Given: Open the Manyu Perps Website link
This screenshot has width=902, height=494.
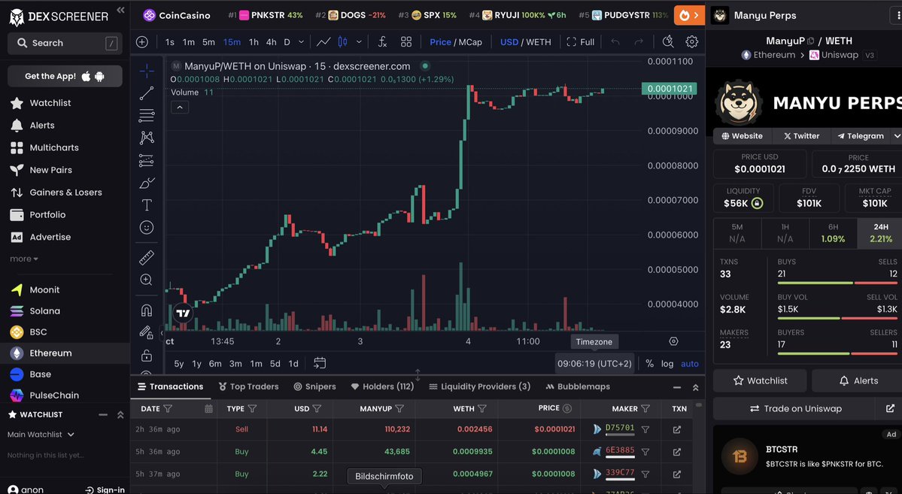Looking at the screenshot, I should click(743, 136).
